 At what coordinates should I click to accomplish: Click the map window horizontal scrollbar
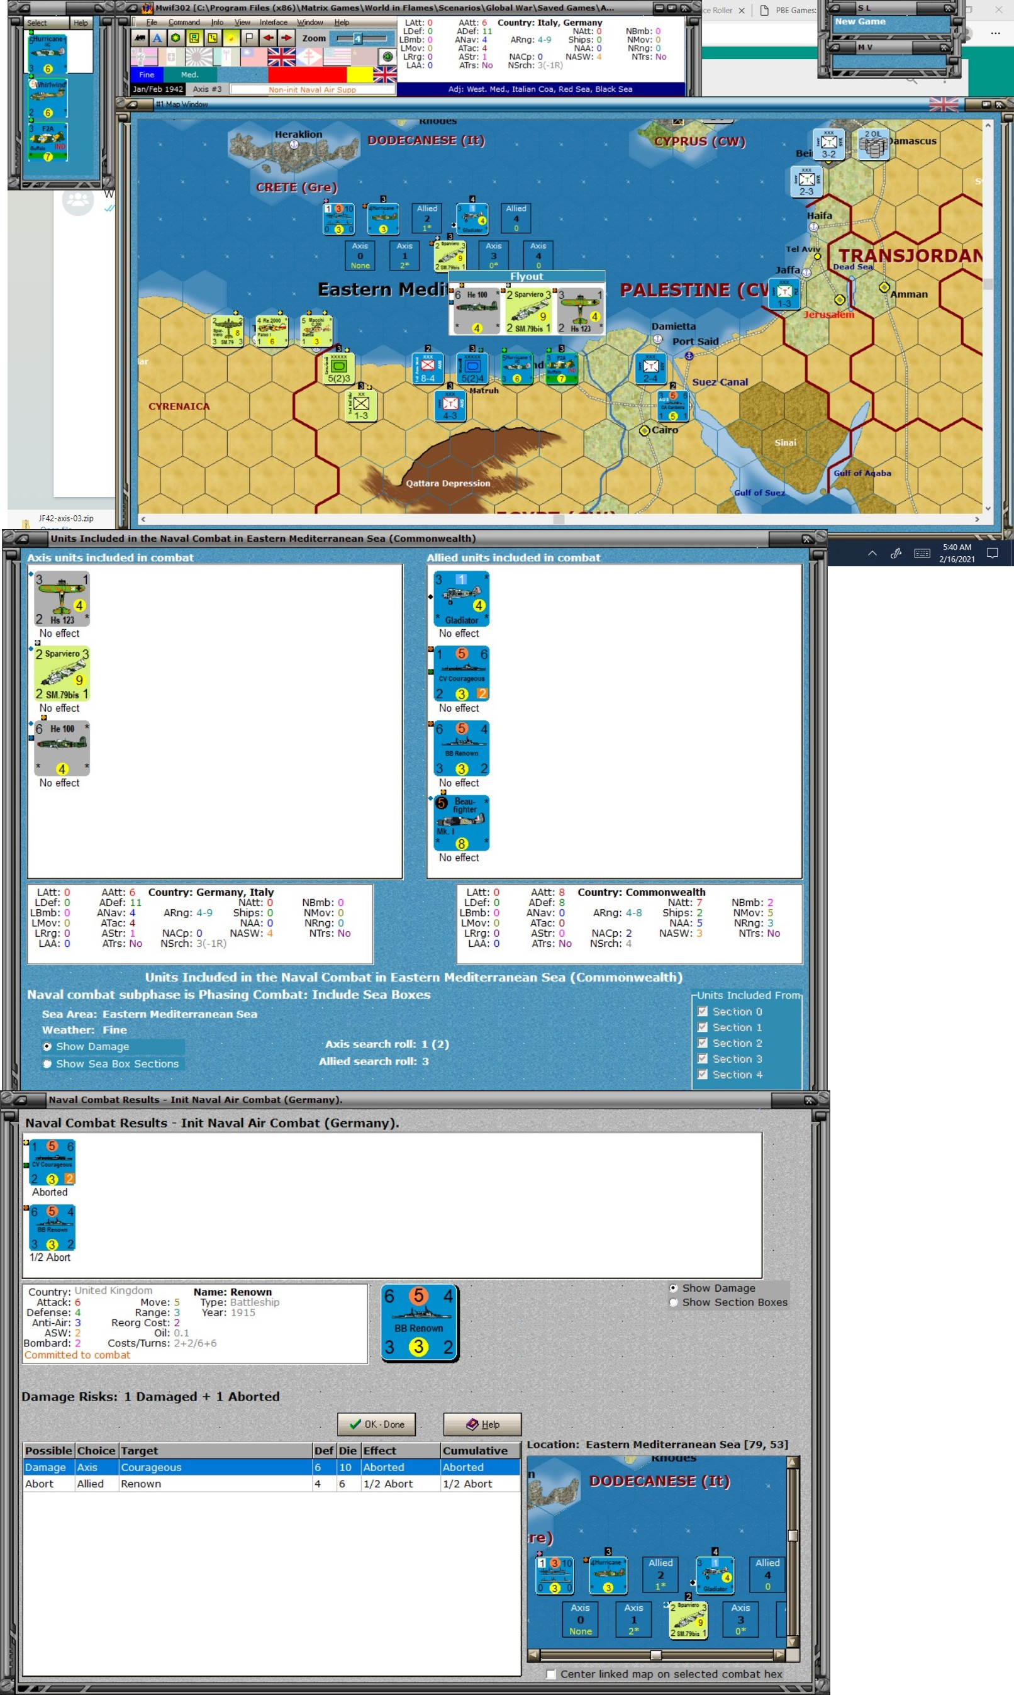tap(560, 520)
